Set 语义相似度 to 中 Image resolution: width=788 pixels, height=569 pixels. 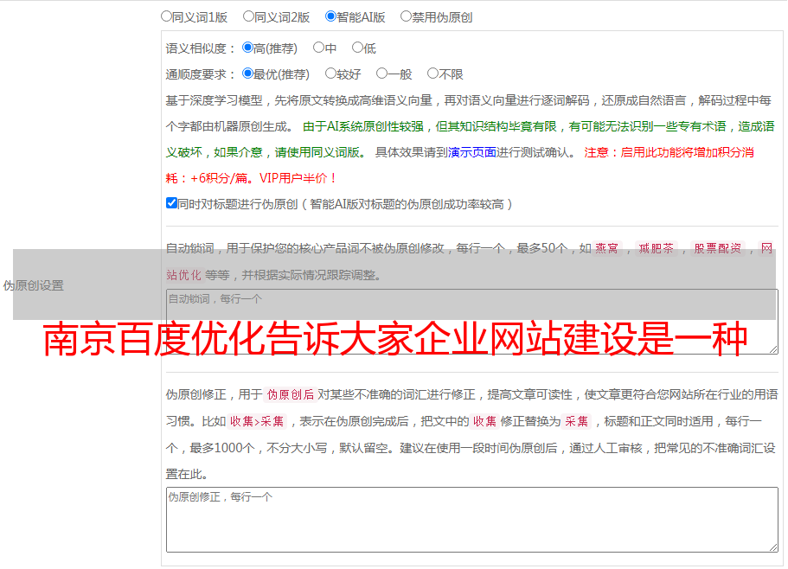coord(318,48)
